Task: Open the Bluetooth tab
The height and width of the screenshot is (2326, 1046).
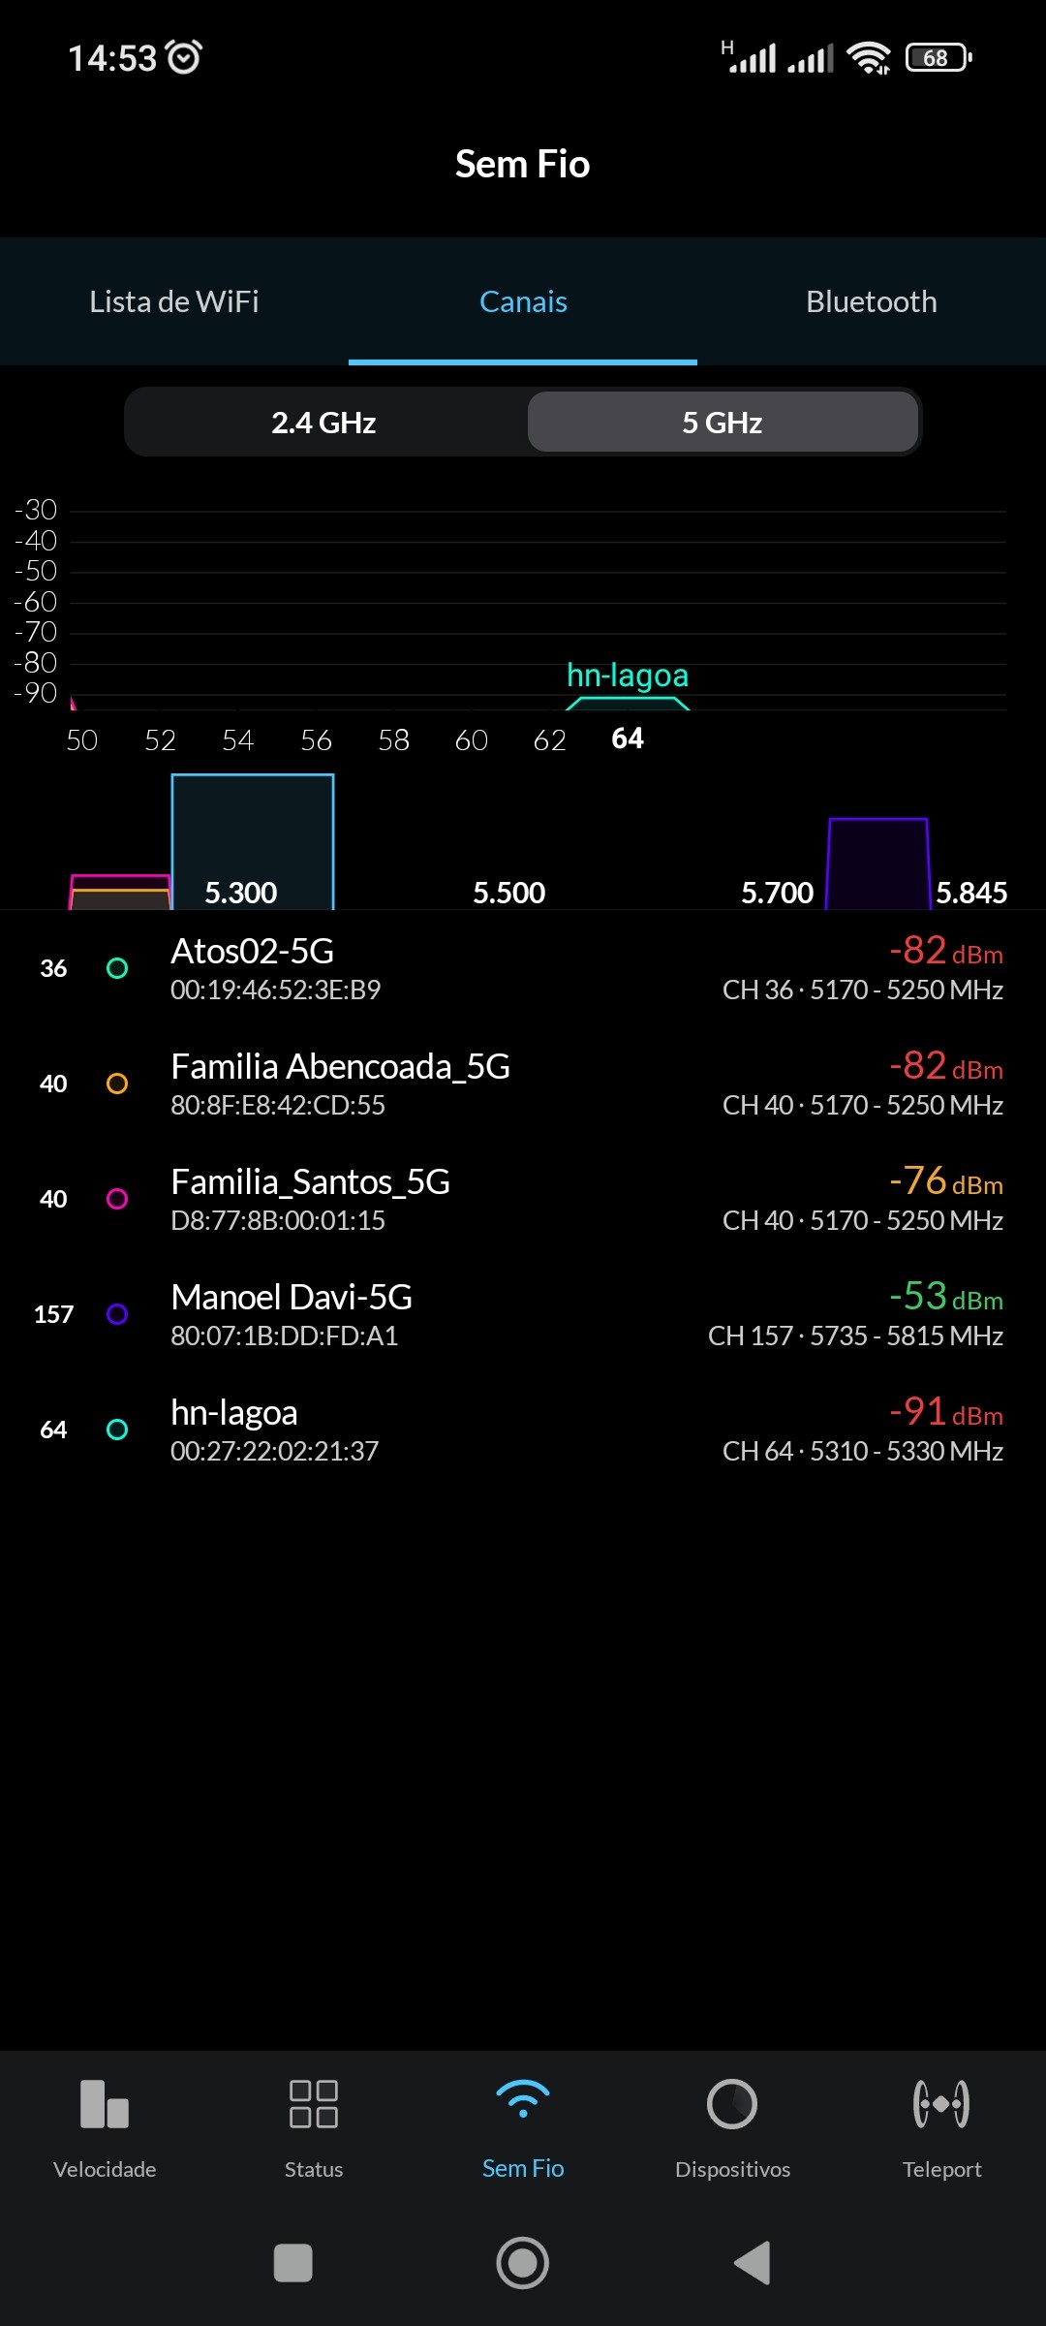Action: pyautogui.click(x=872, y=301)
